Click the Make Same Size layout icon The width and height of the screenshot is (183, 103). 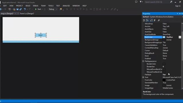click(x=97, y=9)
